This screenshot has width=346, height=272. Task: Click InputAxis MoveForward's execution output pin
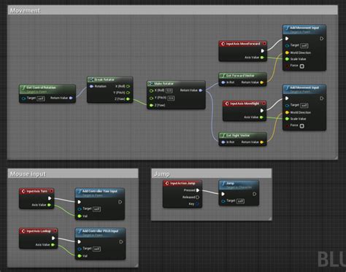(x=263, y=51)
